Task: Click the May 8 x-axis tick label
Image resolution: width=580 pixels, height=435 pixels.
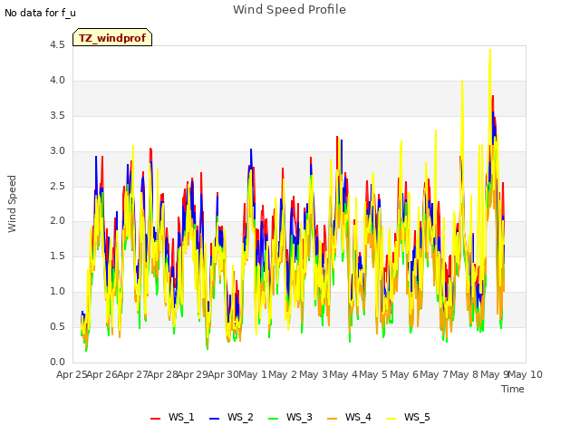Action: click(464, 374)
